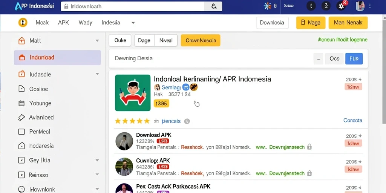The height and width of the screenshot is (193, 386).
Task: Click the Pem. Castı AcK Parkecast APK title
Action: coord(173,186)
